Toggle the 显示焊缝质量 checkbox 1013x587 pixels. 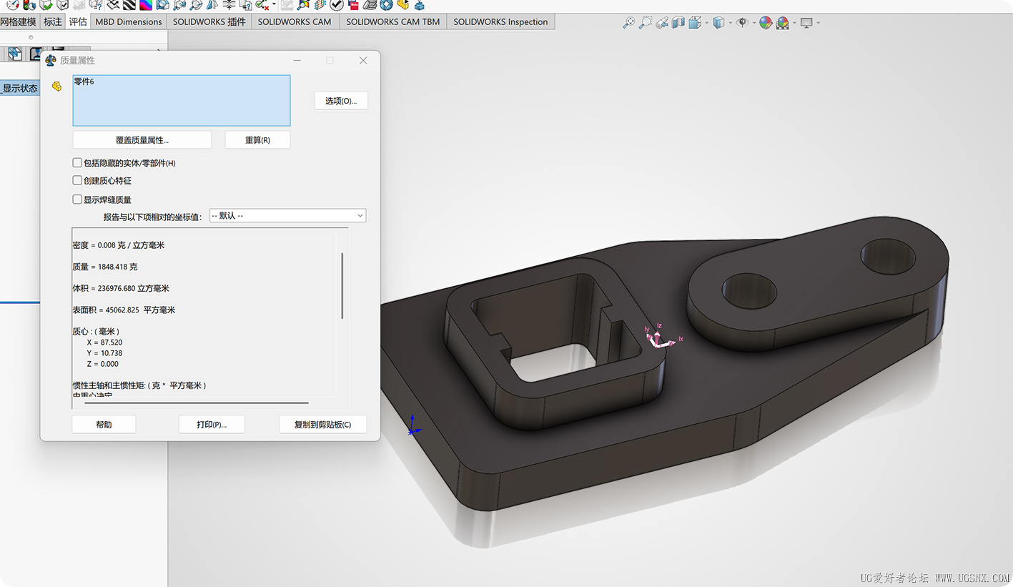[77, 199]
